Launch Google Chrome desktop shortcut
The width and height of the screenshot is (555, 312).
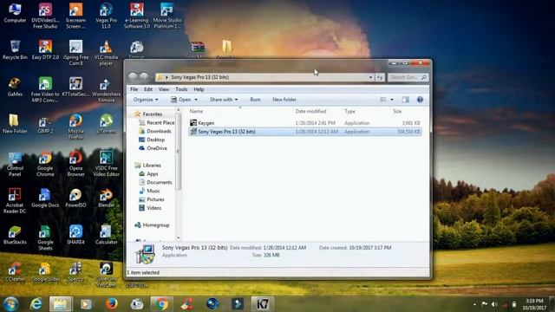pyautogui.click(x=45, y=164)
